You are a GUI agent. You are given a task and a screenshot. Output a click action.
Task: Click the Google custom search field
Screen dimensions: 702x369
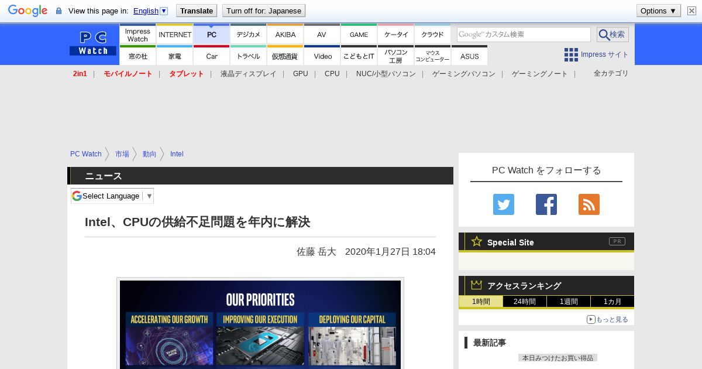524,35
